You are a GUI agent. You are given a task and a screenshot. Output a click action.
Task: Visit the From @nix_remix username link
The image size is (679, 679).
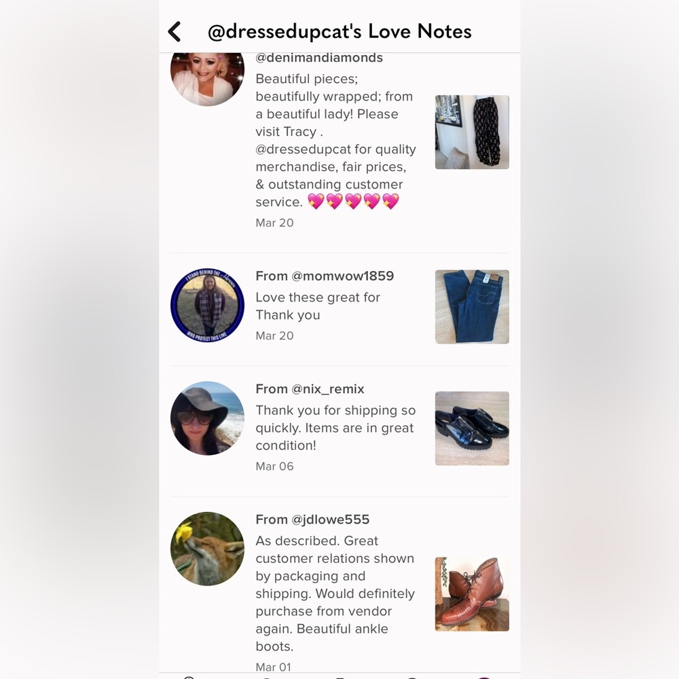(310, 389)
